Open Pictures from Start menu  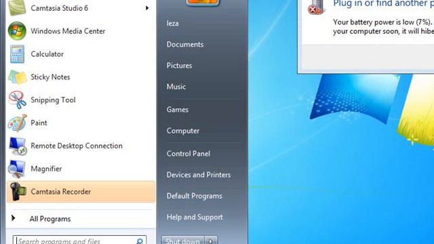tap(179, 66)
